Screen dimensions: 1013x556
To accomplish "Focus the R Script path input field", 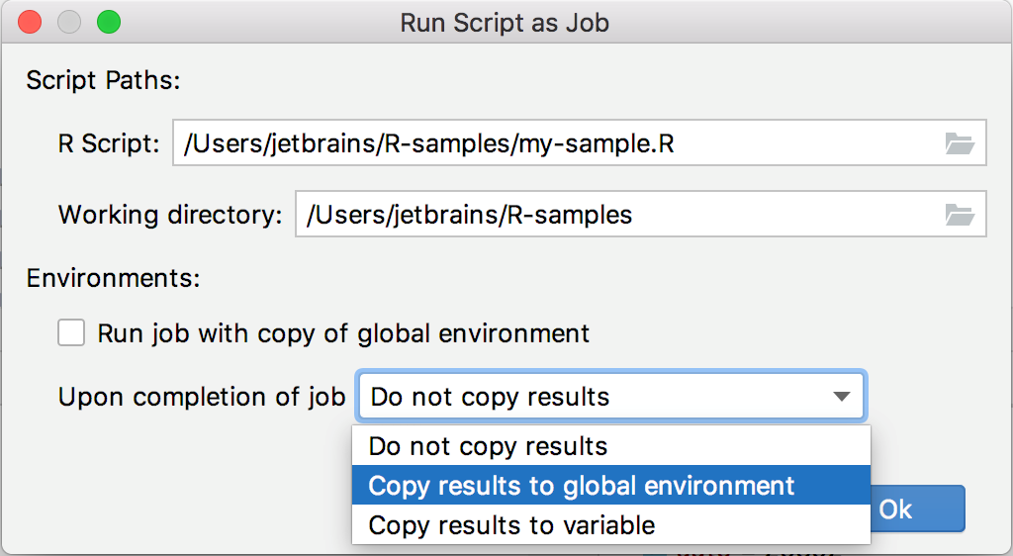I will point(554,144).
